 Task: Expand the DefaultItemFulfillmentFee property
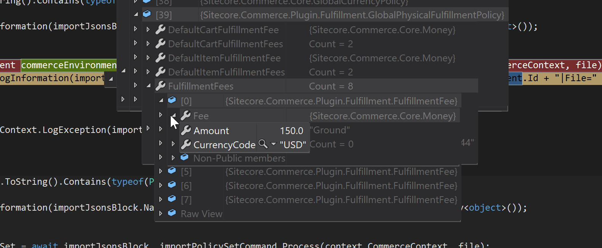tap(148, 58)
